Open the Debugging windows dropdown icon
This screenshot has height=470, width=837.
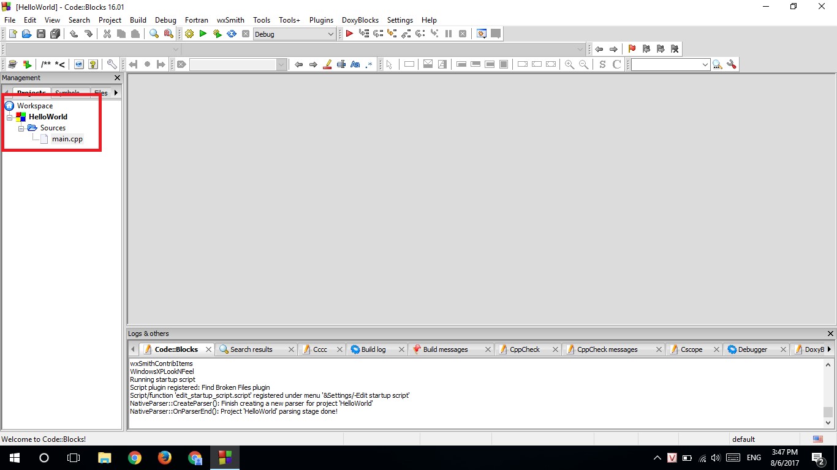point(482,34)
